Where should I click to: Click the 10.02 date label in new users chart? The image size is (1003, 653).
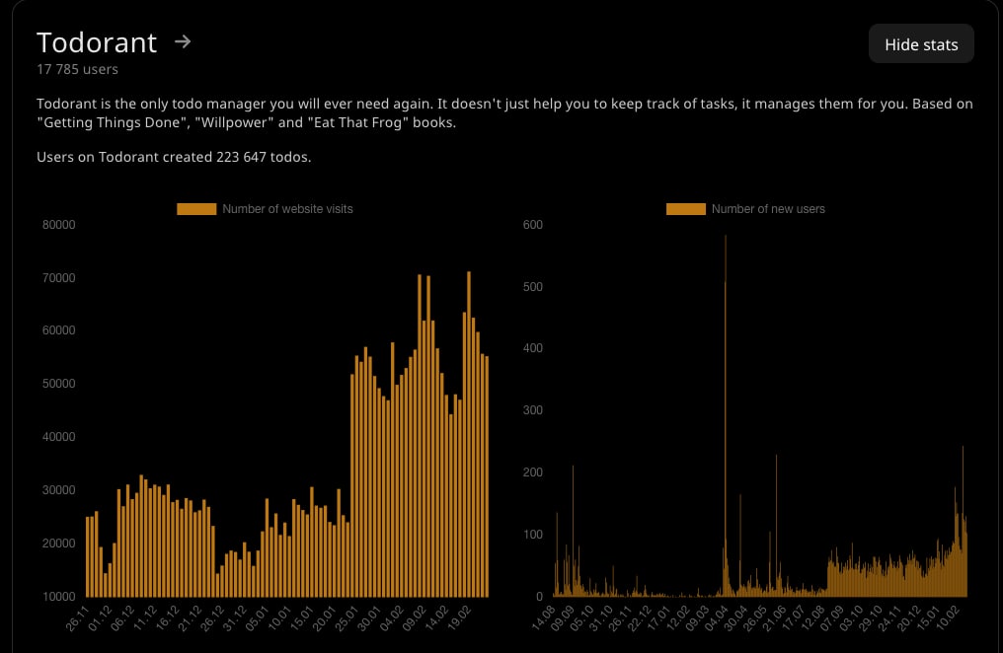pos(947,618)
